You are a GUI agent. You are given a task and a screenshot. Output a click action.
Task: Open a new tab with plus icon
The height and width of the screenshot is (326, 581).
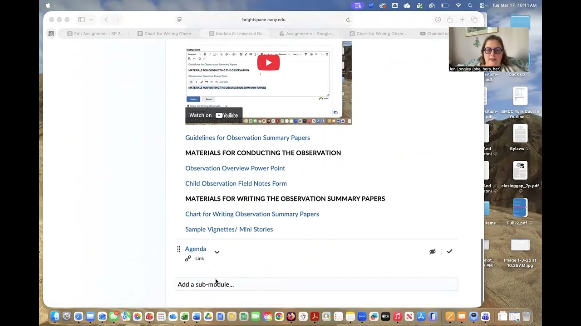tap(462, 19)
